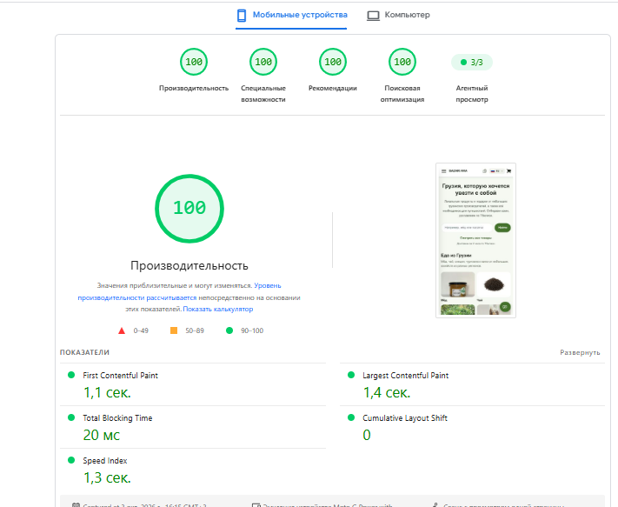
Task: Open Показать калькулятор link
Action: pos(218,309)
